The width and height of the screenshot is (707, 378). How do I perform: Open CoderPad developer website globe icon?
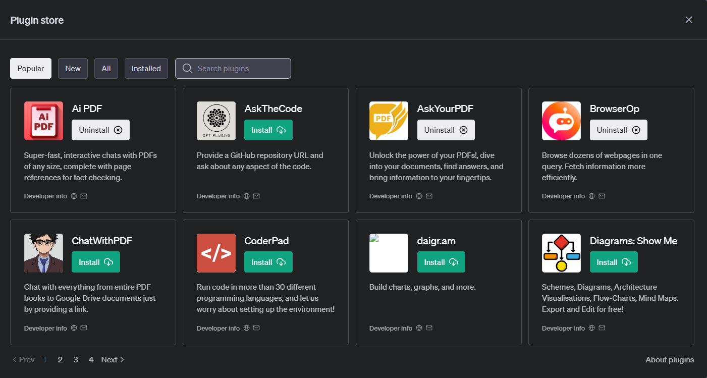(x=247, y=328)
